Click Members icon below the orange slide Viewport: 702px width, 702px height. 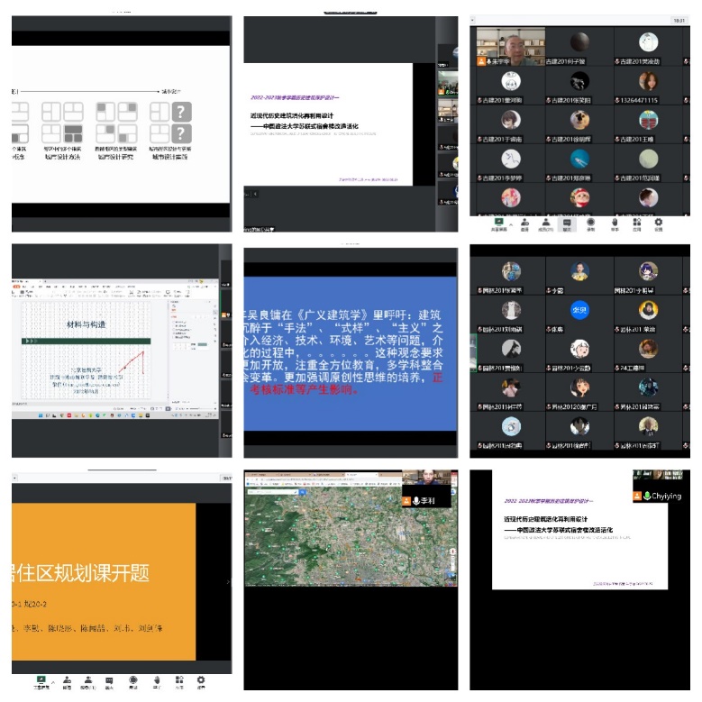click(x=87, y=680)
